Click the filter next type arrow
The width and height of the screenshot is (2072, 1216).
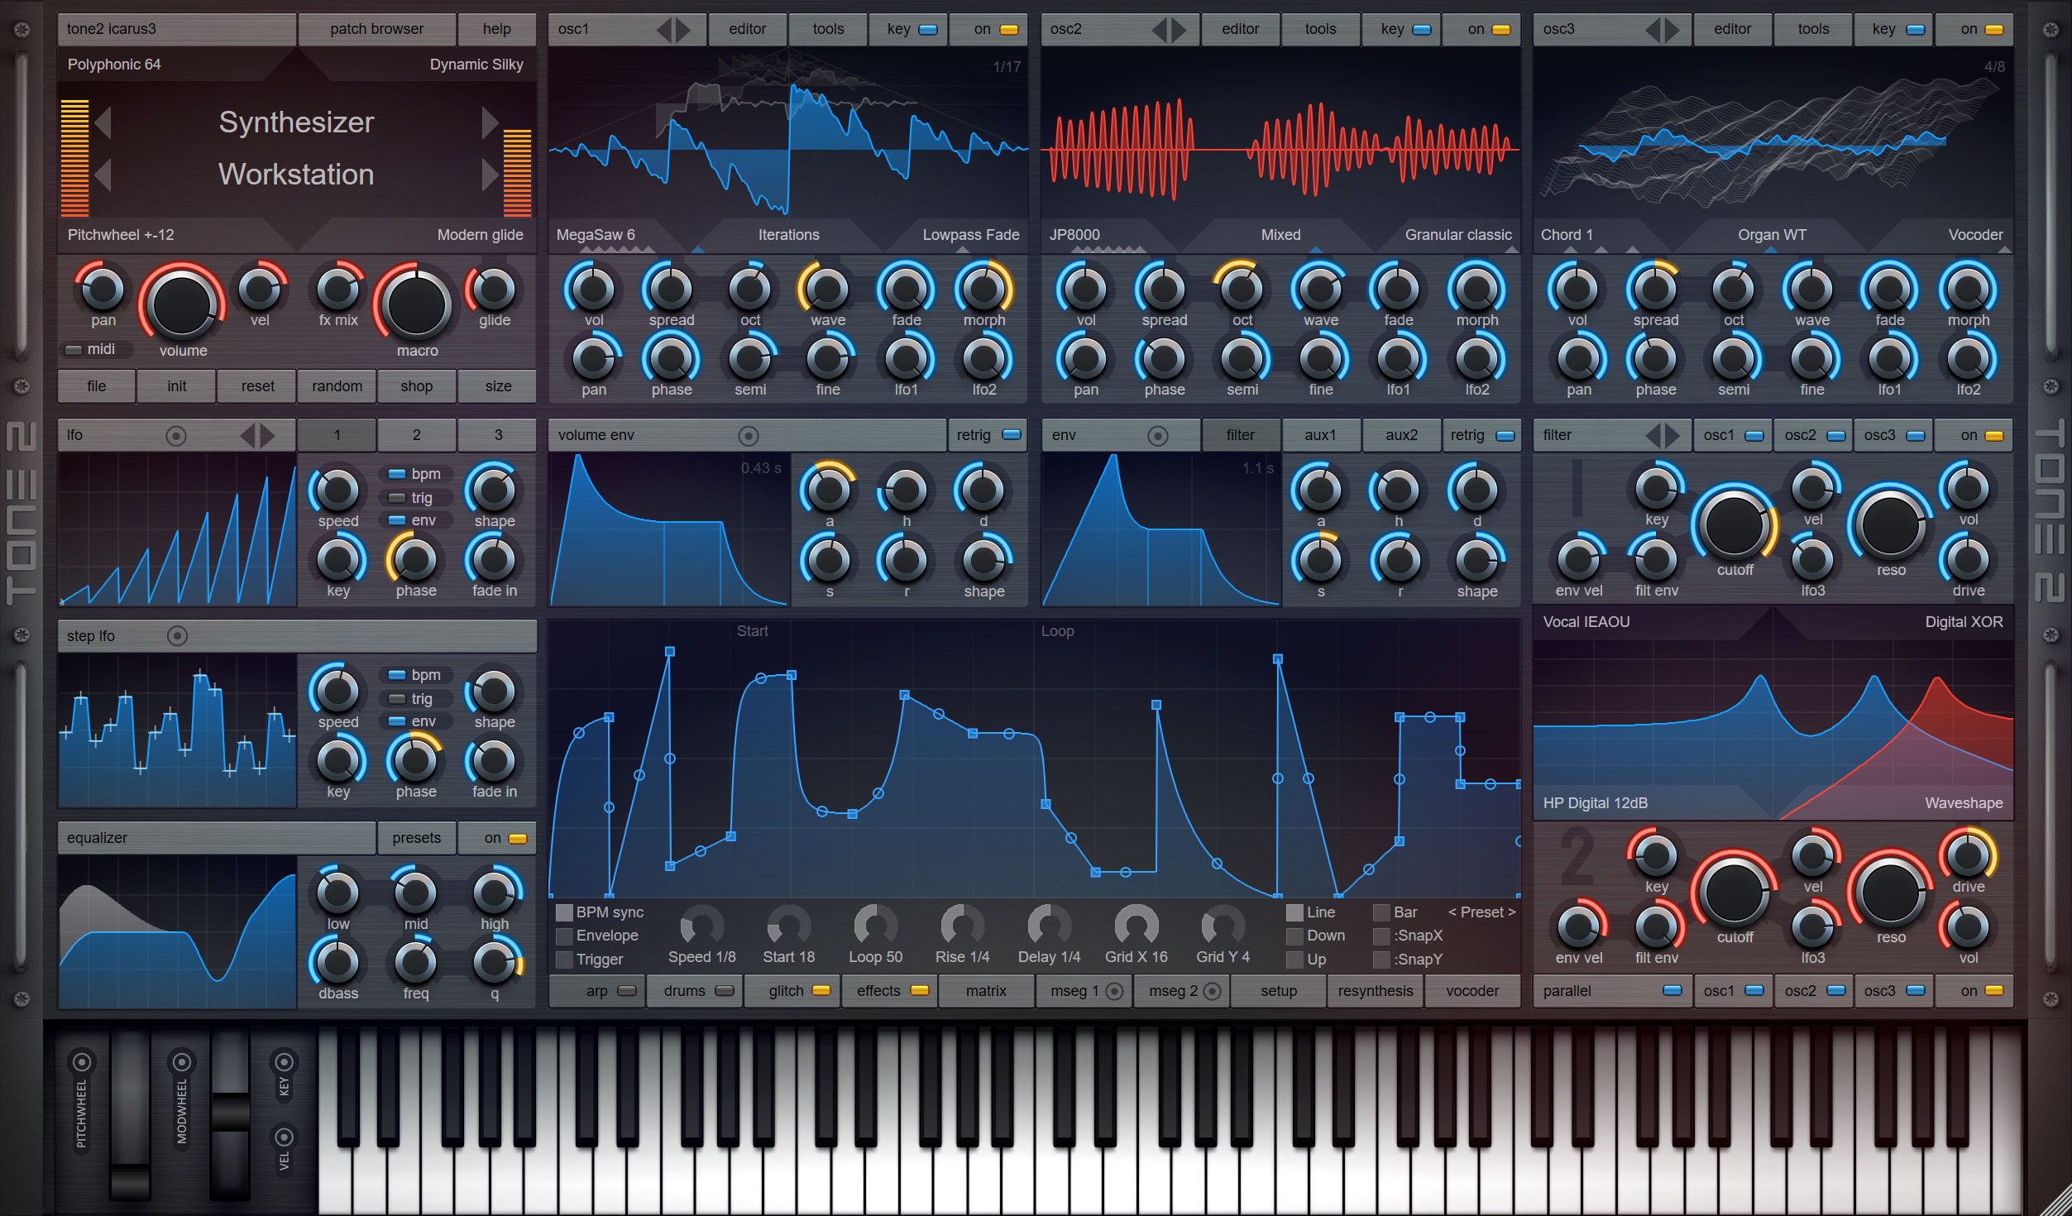point(1672,435)
